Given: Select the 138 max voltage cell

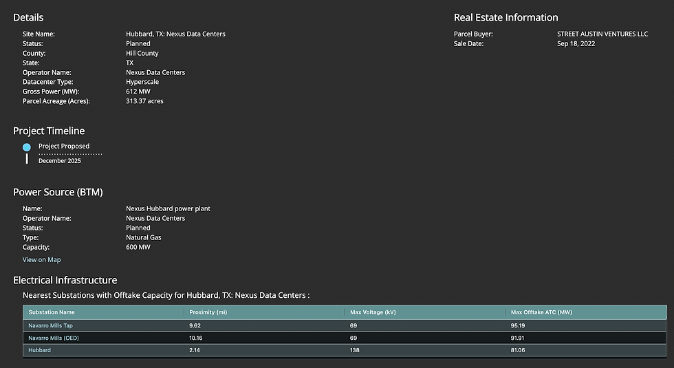Looking at the screenshot, I should point(355,350).
